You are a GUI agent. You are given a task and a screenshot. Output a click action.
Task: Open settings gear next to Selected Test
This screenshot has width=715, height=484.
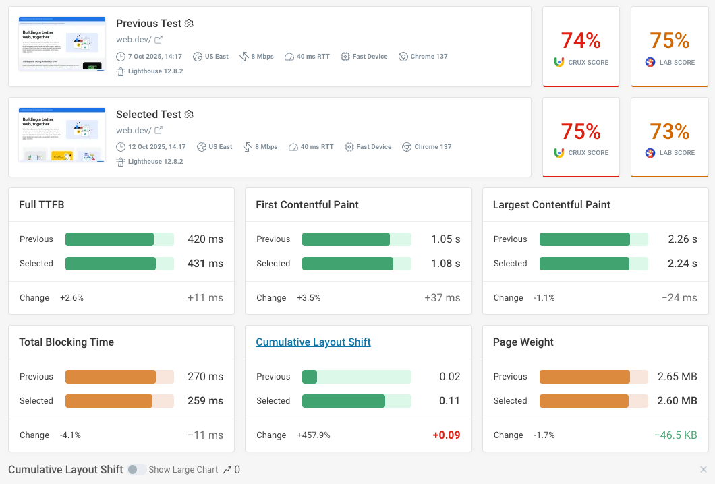(x=189, y=115)
